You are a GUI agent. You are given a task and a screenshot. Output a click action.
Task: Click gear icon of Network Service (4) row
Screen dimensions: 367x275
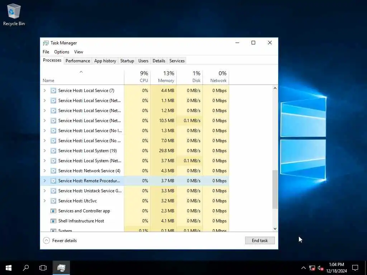click(53, 171)
